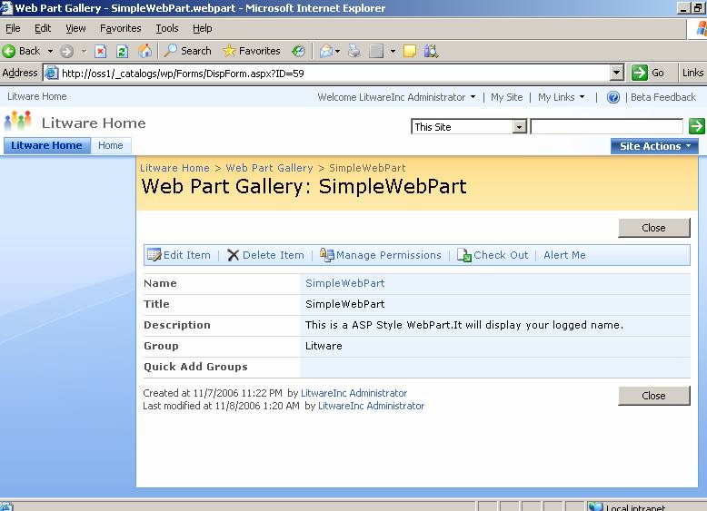Click Web Part Gallery breadcrumb link
This screenshot has height=511, width=707.
click(269, 168)
